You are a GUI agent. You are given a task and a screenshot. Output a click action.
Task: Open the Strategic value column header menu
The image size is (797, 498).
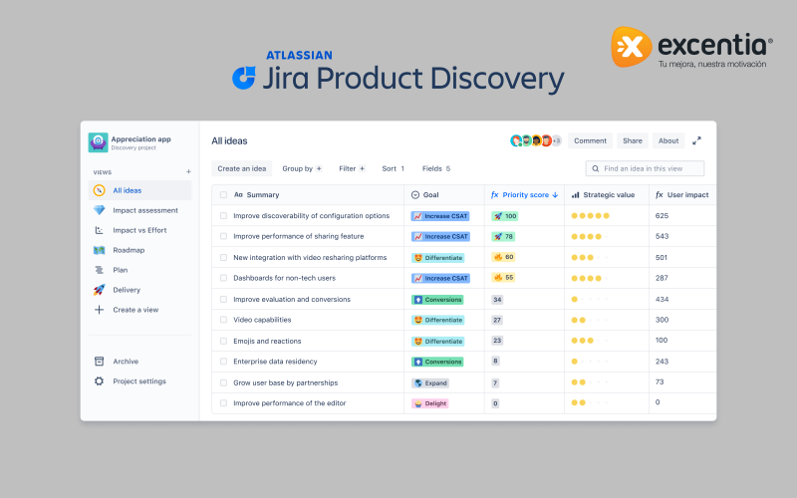pos(607,194)
